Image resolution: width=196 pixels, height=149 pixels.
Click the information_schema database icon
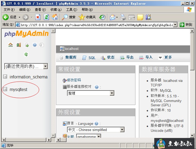(5, 77)
